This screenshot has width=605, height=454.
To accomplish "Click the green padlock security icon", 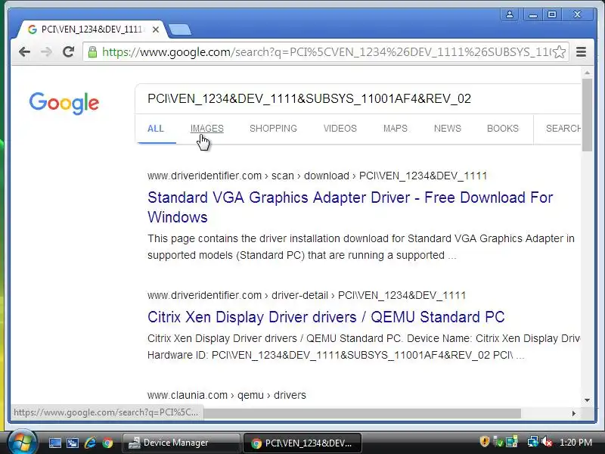I will point(92,51).
